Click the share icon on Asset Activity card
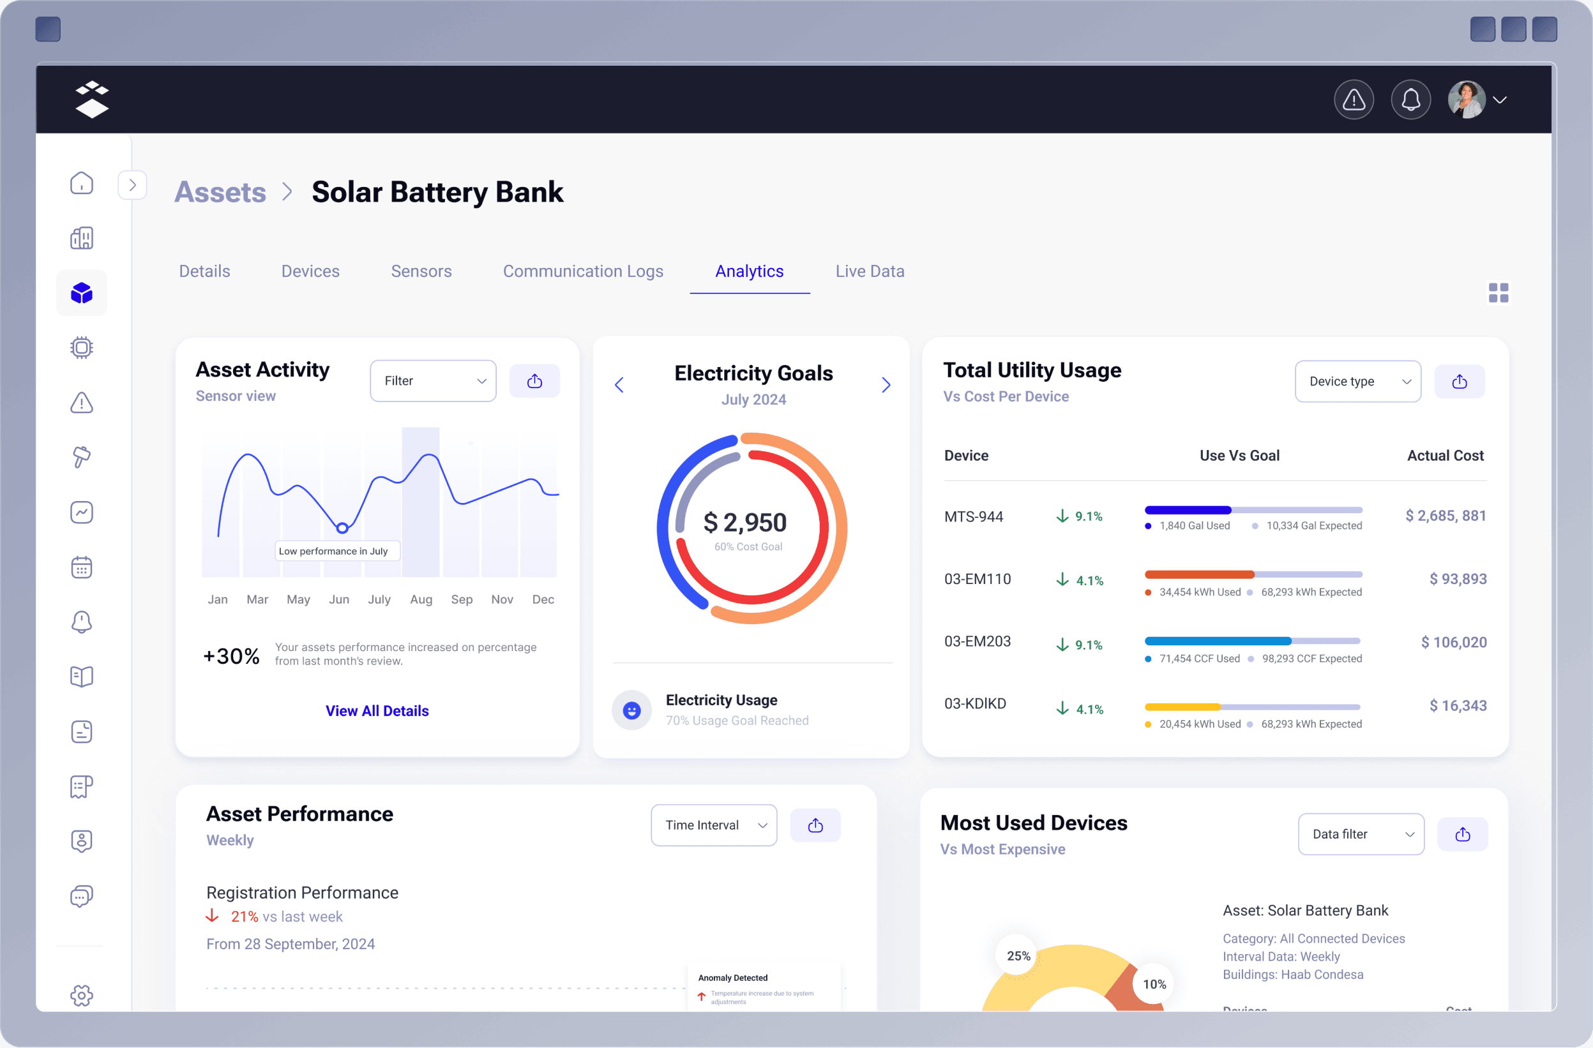This screenshot has width=1593, height=1048. 534,380
